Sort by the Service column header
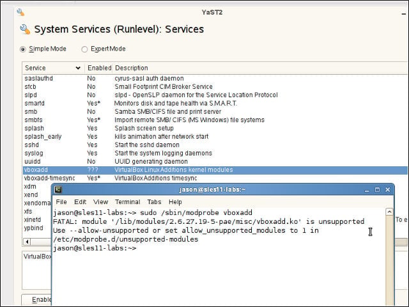Image resolution: width=409 pixels, height=307 pixels. point(53,68)
